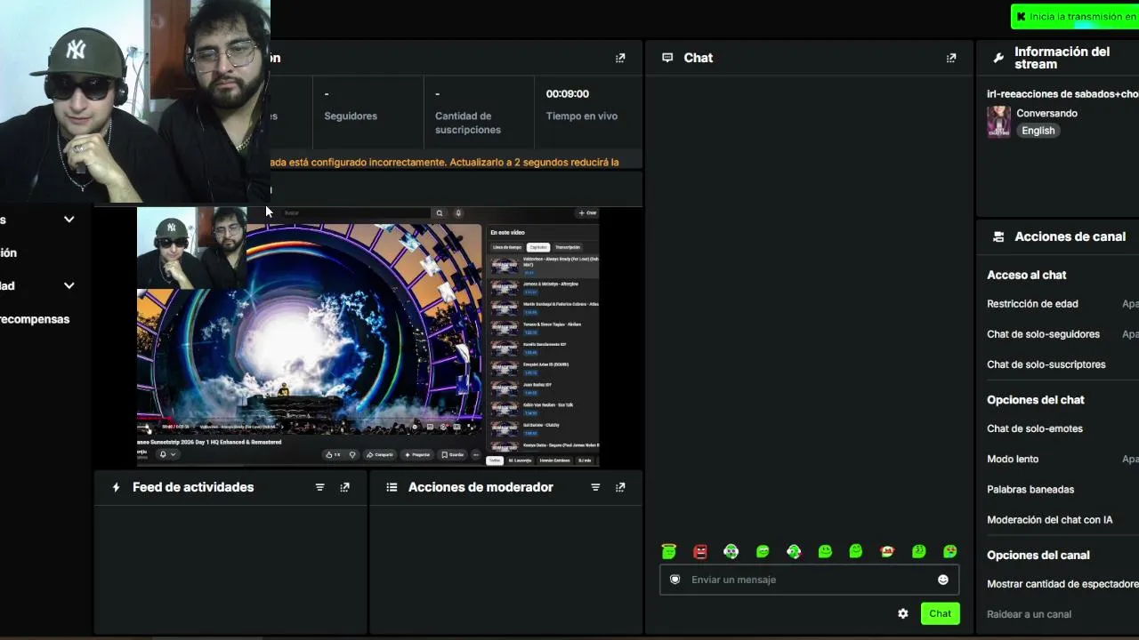Click the speech bubble icon beside Chat title
Screen dimensions: 1139x640
[x=667, y=58]
